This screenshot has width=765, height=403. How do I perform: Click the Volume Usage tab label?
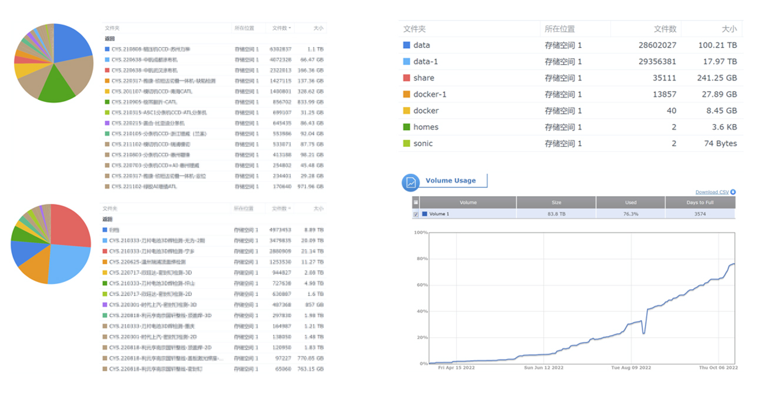(450, 181)
